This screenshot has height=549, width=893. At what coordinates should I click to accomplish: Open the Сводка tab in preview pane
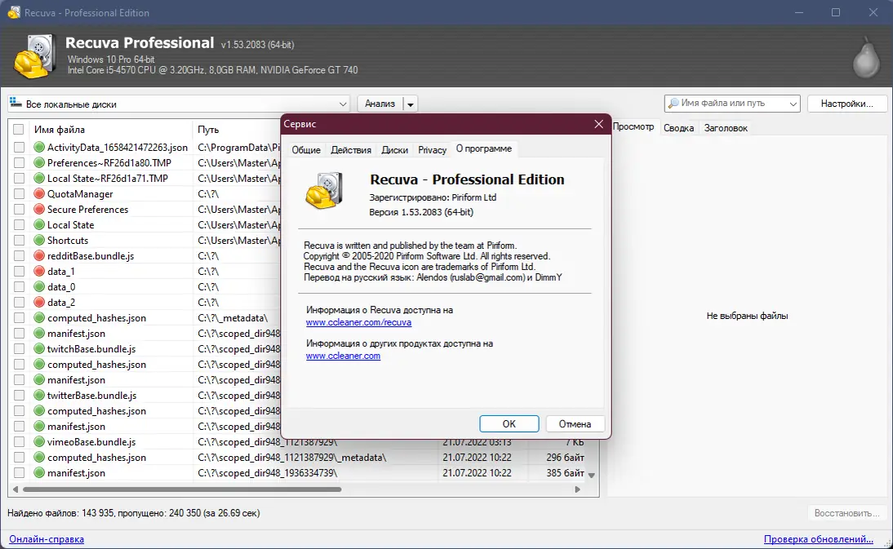pos(678,128)
